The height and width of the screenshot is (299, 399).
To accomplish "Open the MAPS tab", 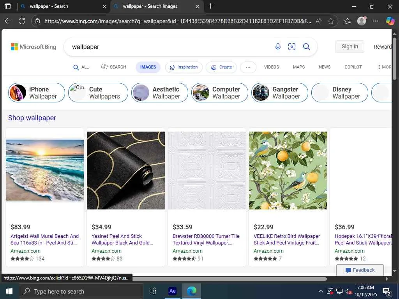I will (299, 67).
